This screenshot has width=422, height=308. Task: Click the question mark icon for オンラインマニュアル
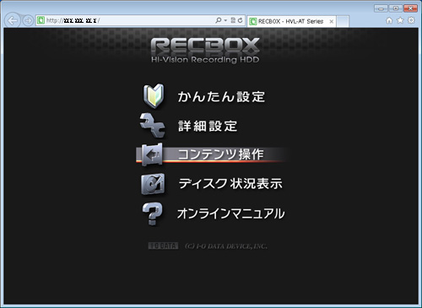pos(152,213)
